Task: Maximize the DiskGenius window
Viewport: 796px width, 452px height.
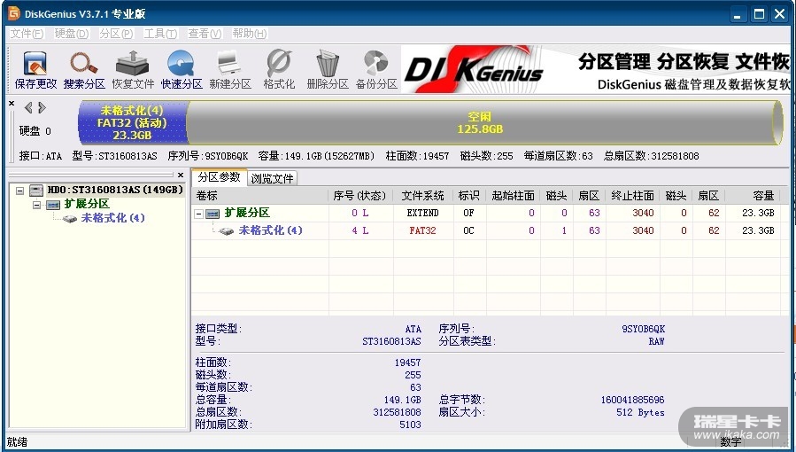Action: click(x=759, y=14)
